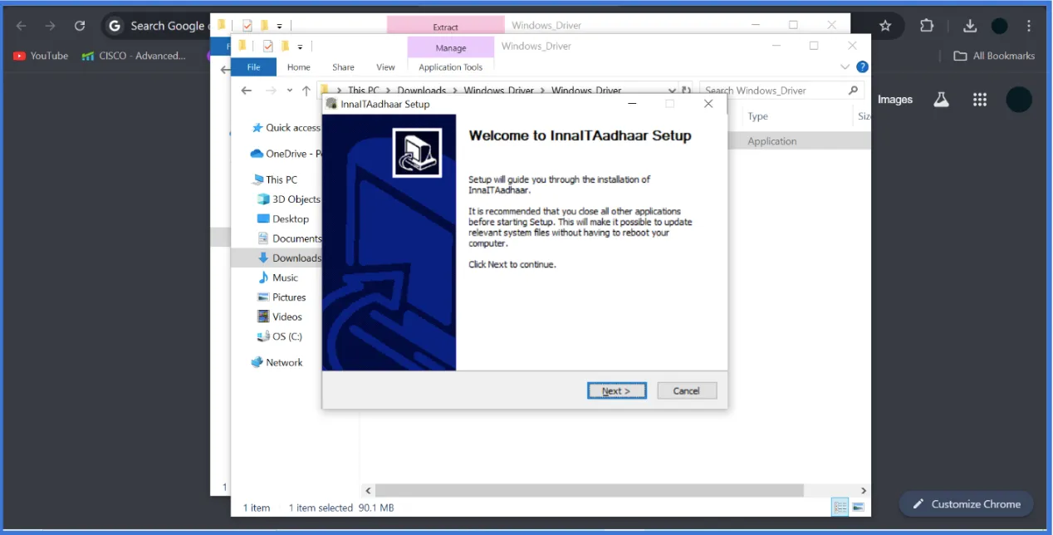Screen dimensions: 1053x535
Task: Open All Bookmarks folder
Action: (994, 56)
